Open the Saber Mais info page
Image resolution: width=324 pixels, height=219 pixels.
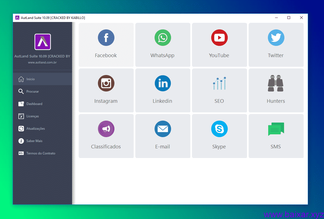point(34,141)
